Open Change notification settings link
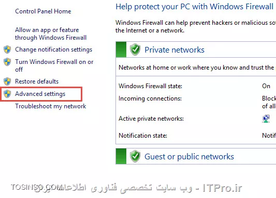Viewport: 276px width, 198px height. pyautogui.click(x=54, y=49)
